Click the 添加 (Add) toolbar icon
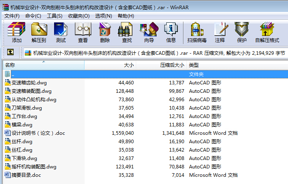 [x=16, y=29]
